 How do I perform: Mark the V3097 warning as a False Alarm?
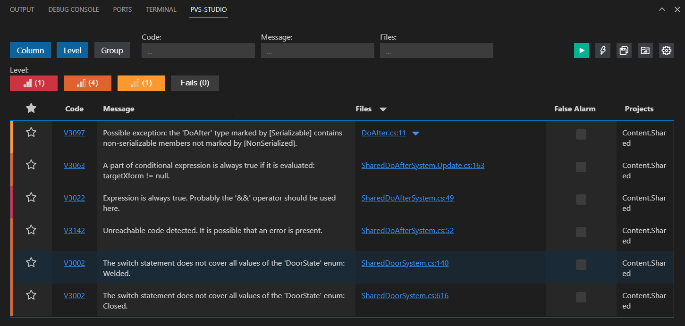[x=581, y=134]
